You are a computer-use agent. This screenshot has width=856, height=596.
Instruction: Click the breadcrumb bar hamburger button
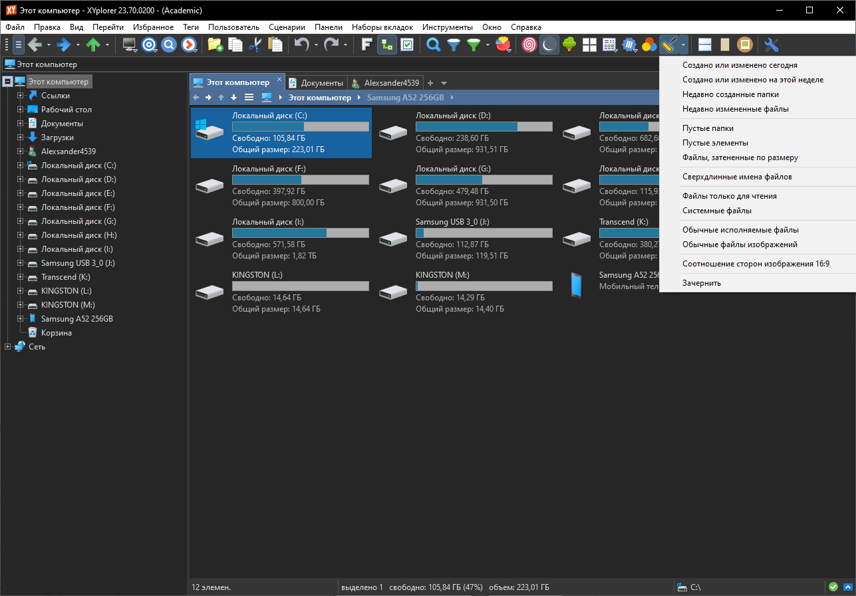pyautogui.click(x=249, y=98)
